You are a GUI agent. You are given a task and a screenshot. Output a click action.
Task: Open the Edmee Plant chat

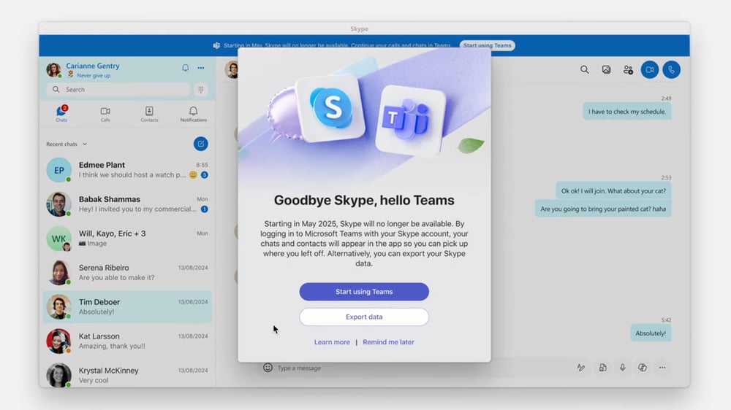[x=126, y=170]
